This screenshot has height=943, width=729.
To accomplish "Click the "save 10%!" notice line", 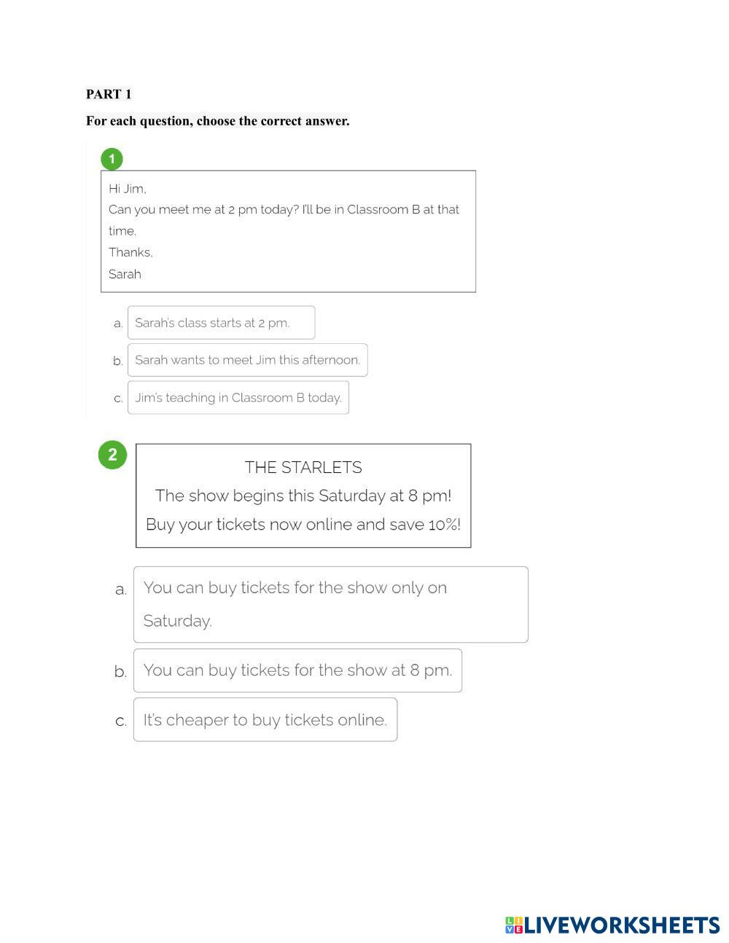I will [x=303, y=525].
